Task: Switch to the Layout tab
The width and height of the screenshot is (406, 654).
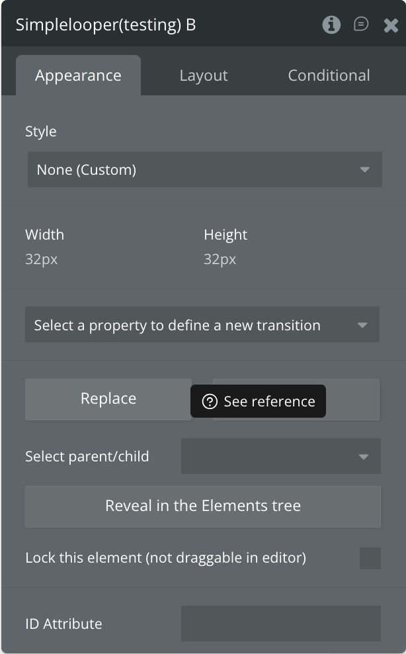Action: [204, 75]
